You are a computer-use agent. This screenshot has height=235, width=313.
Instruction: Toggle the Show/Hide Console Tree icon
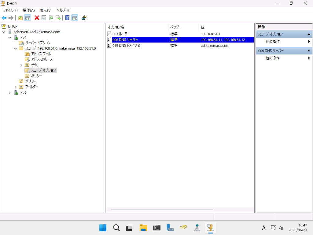coord(28,18)
